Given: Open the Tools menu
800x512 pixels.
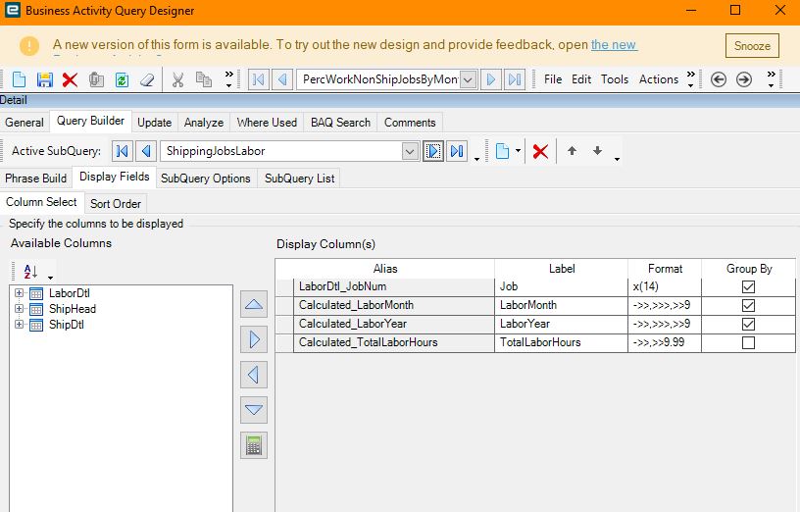Looking at the screenshot, I should coord(615,79).
